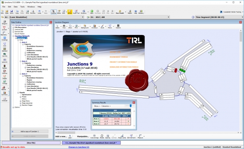The height and width of the screenshot is (149, 244).
Task: Click the Edit Demand tool at bottom
Action: click(x=131, y=136)
